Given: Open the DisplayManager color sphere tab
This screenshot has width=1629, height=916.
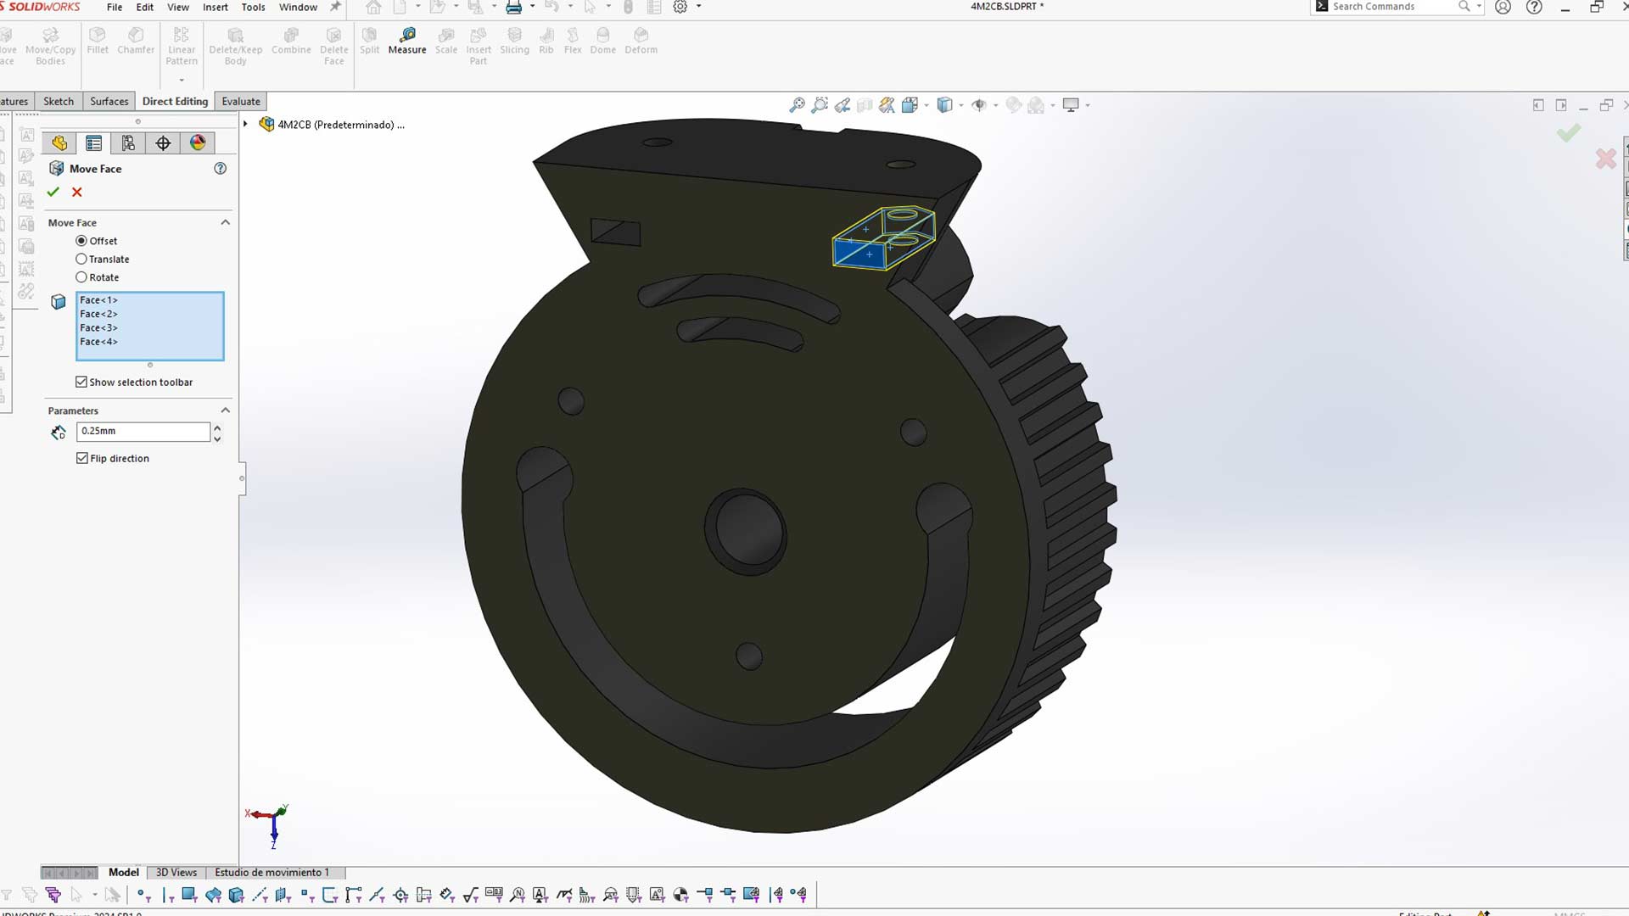Looking at the screenshot, I should point(198,142).
